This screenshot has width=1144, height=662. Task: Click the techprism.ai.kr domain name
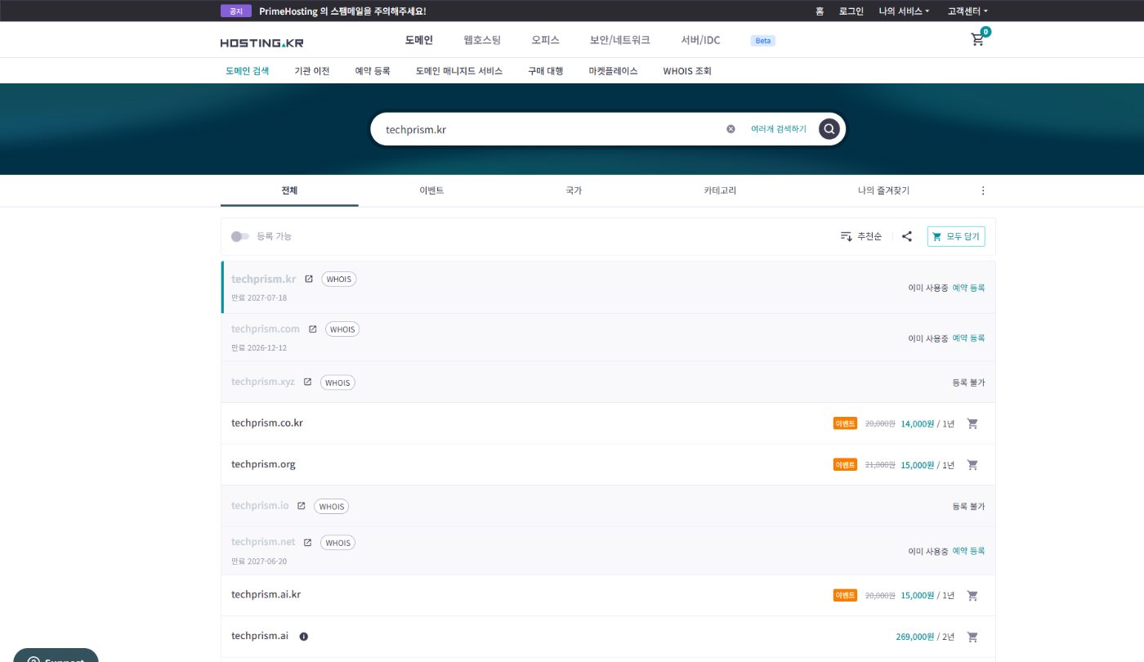tap(266, 594)
